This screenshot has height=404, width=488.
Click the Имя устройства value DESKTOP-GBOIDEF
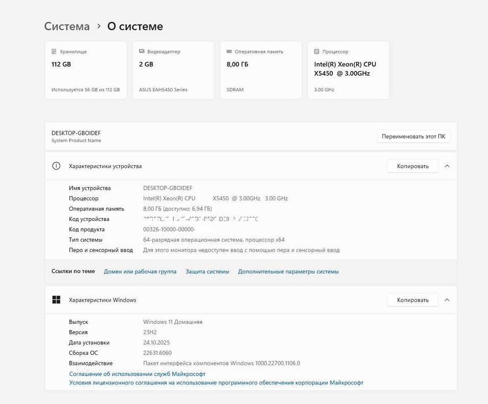click(168, 188)
